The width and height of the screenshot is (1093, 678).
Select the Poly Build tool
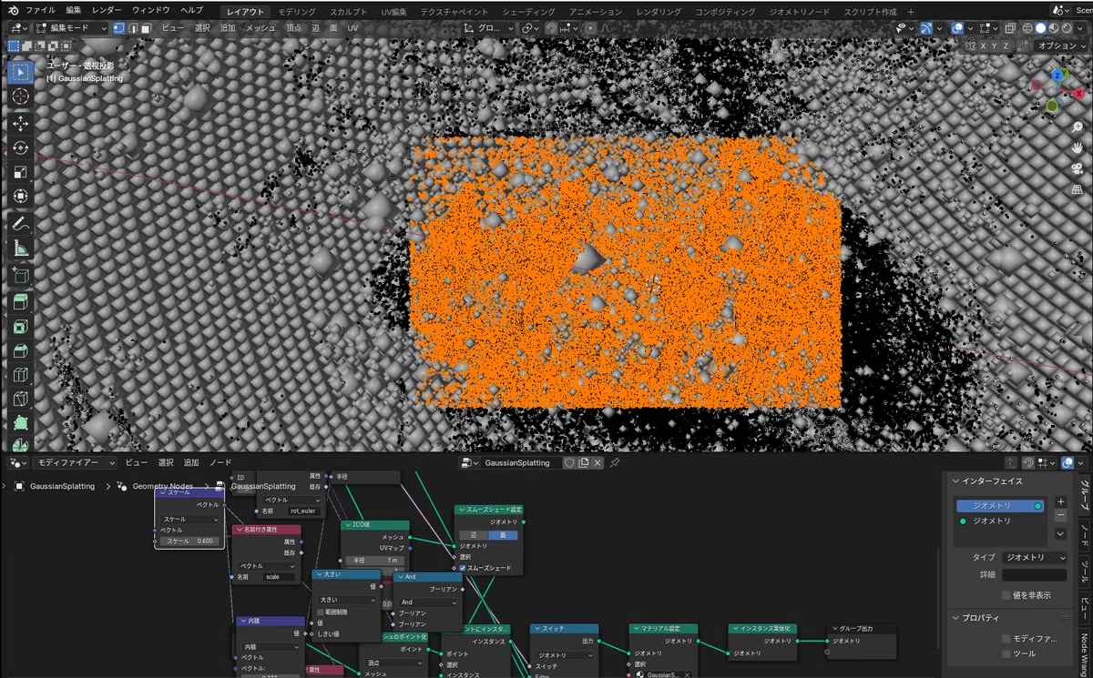coord(20,423)
